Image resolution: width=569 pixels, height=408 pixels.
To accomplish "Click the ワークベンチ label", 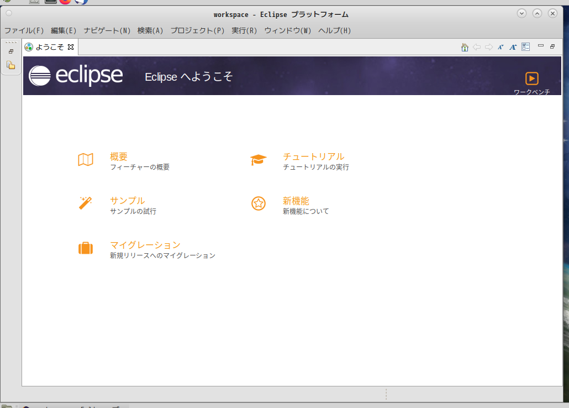I will 531,92.
